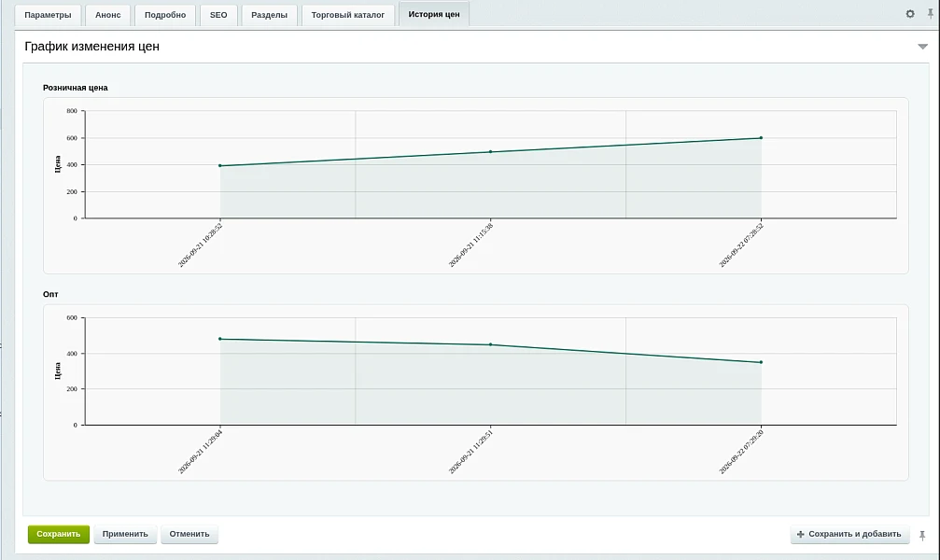This screenshot has height=560, width=940.
Task: Open the Анонс tab
Action: pyautogui.click(x=108, y=15)
